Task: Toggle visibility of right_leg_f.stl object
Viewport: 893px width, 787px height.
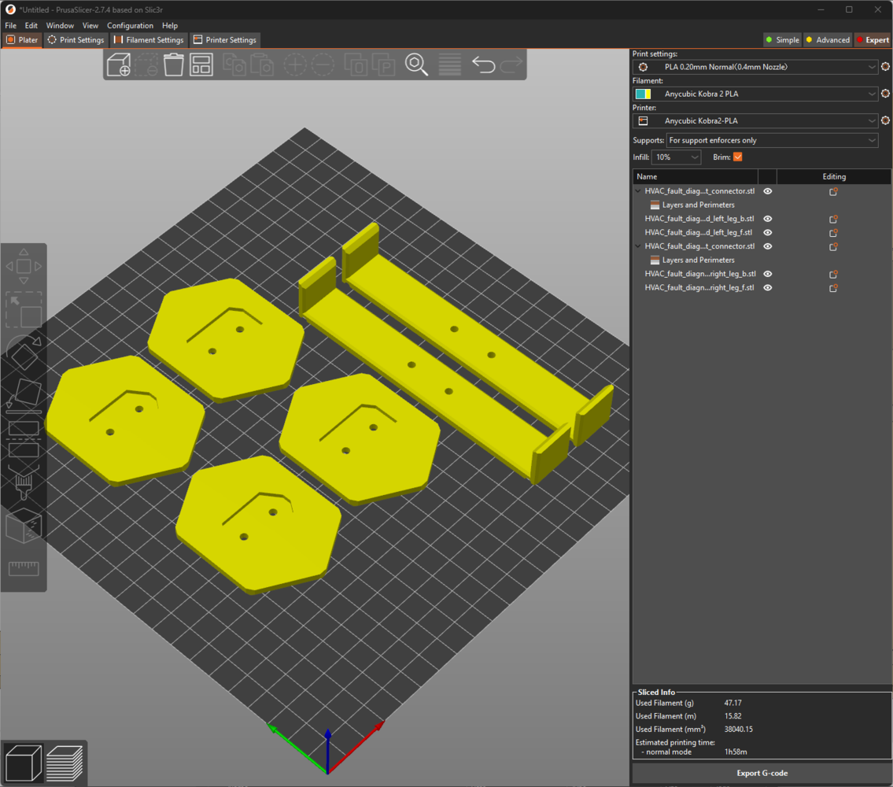Action: click(768, 288)
